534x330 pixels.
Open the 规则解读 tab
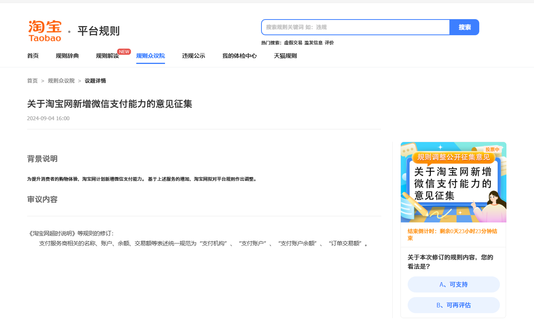pyautogui.click(x=107, y=56)
